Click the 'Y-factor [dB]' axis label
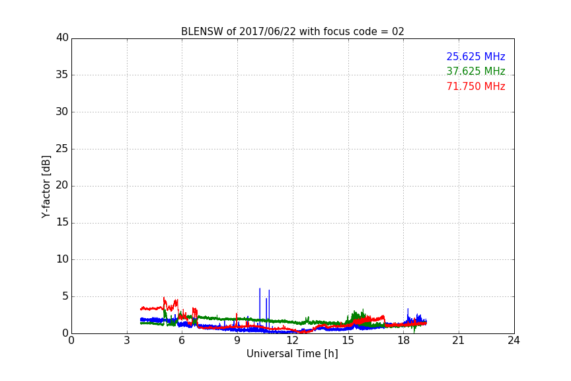571x381 pixels. pyautogui.click(x=46, y=187)
